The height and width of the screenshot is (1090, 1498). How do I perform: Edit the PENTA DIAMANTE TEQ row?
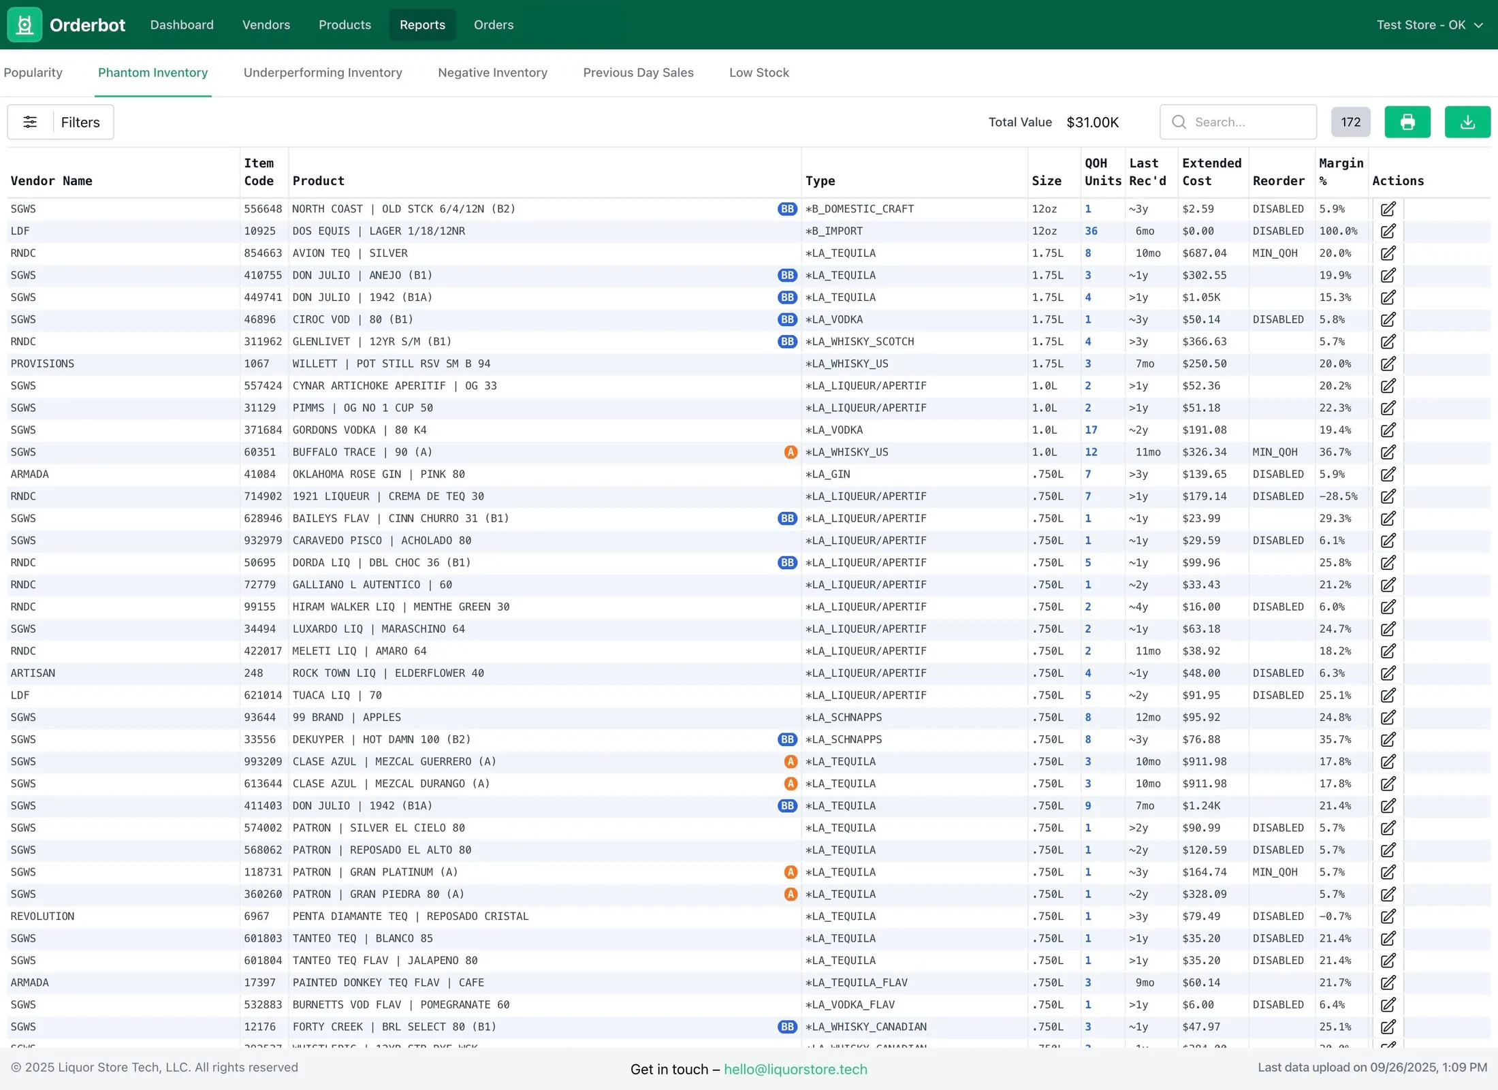coord(1388,916)
